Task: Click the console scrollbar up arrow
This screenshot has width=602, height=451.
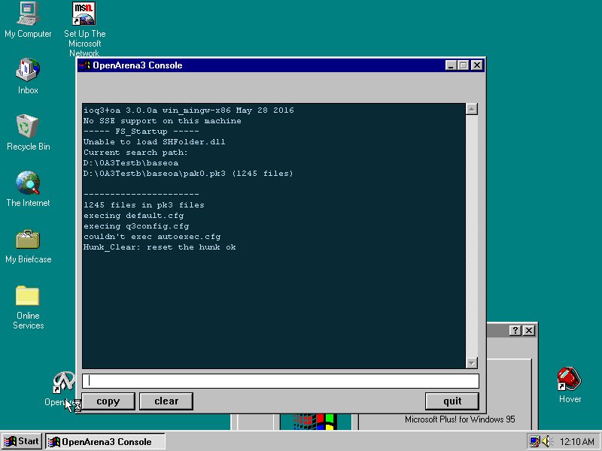Action: pyautogui.click(x=472, y=109)
